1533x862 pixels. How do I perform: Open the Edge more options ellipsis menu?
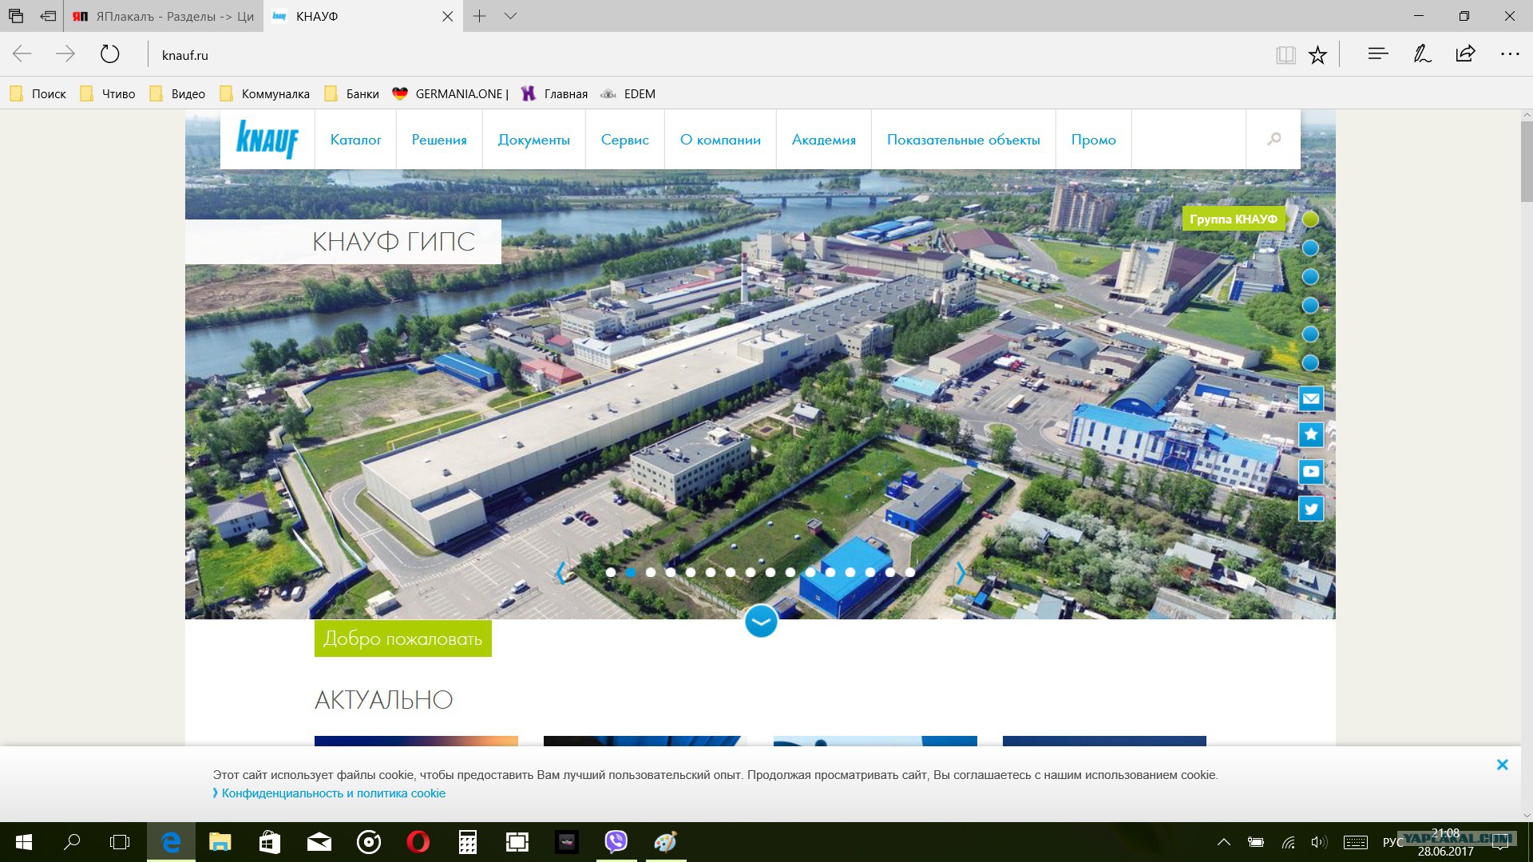pos(1510,54)
